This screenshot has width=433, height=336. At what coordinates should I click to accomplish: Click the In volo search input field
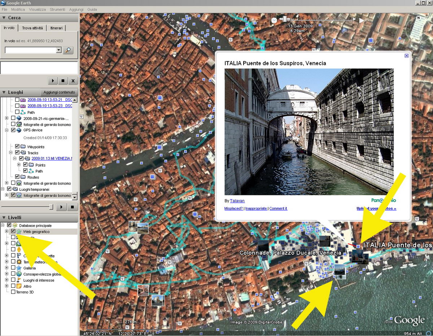click(x=31, y=50)
